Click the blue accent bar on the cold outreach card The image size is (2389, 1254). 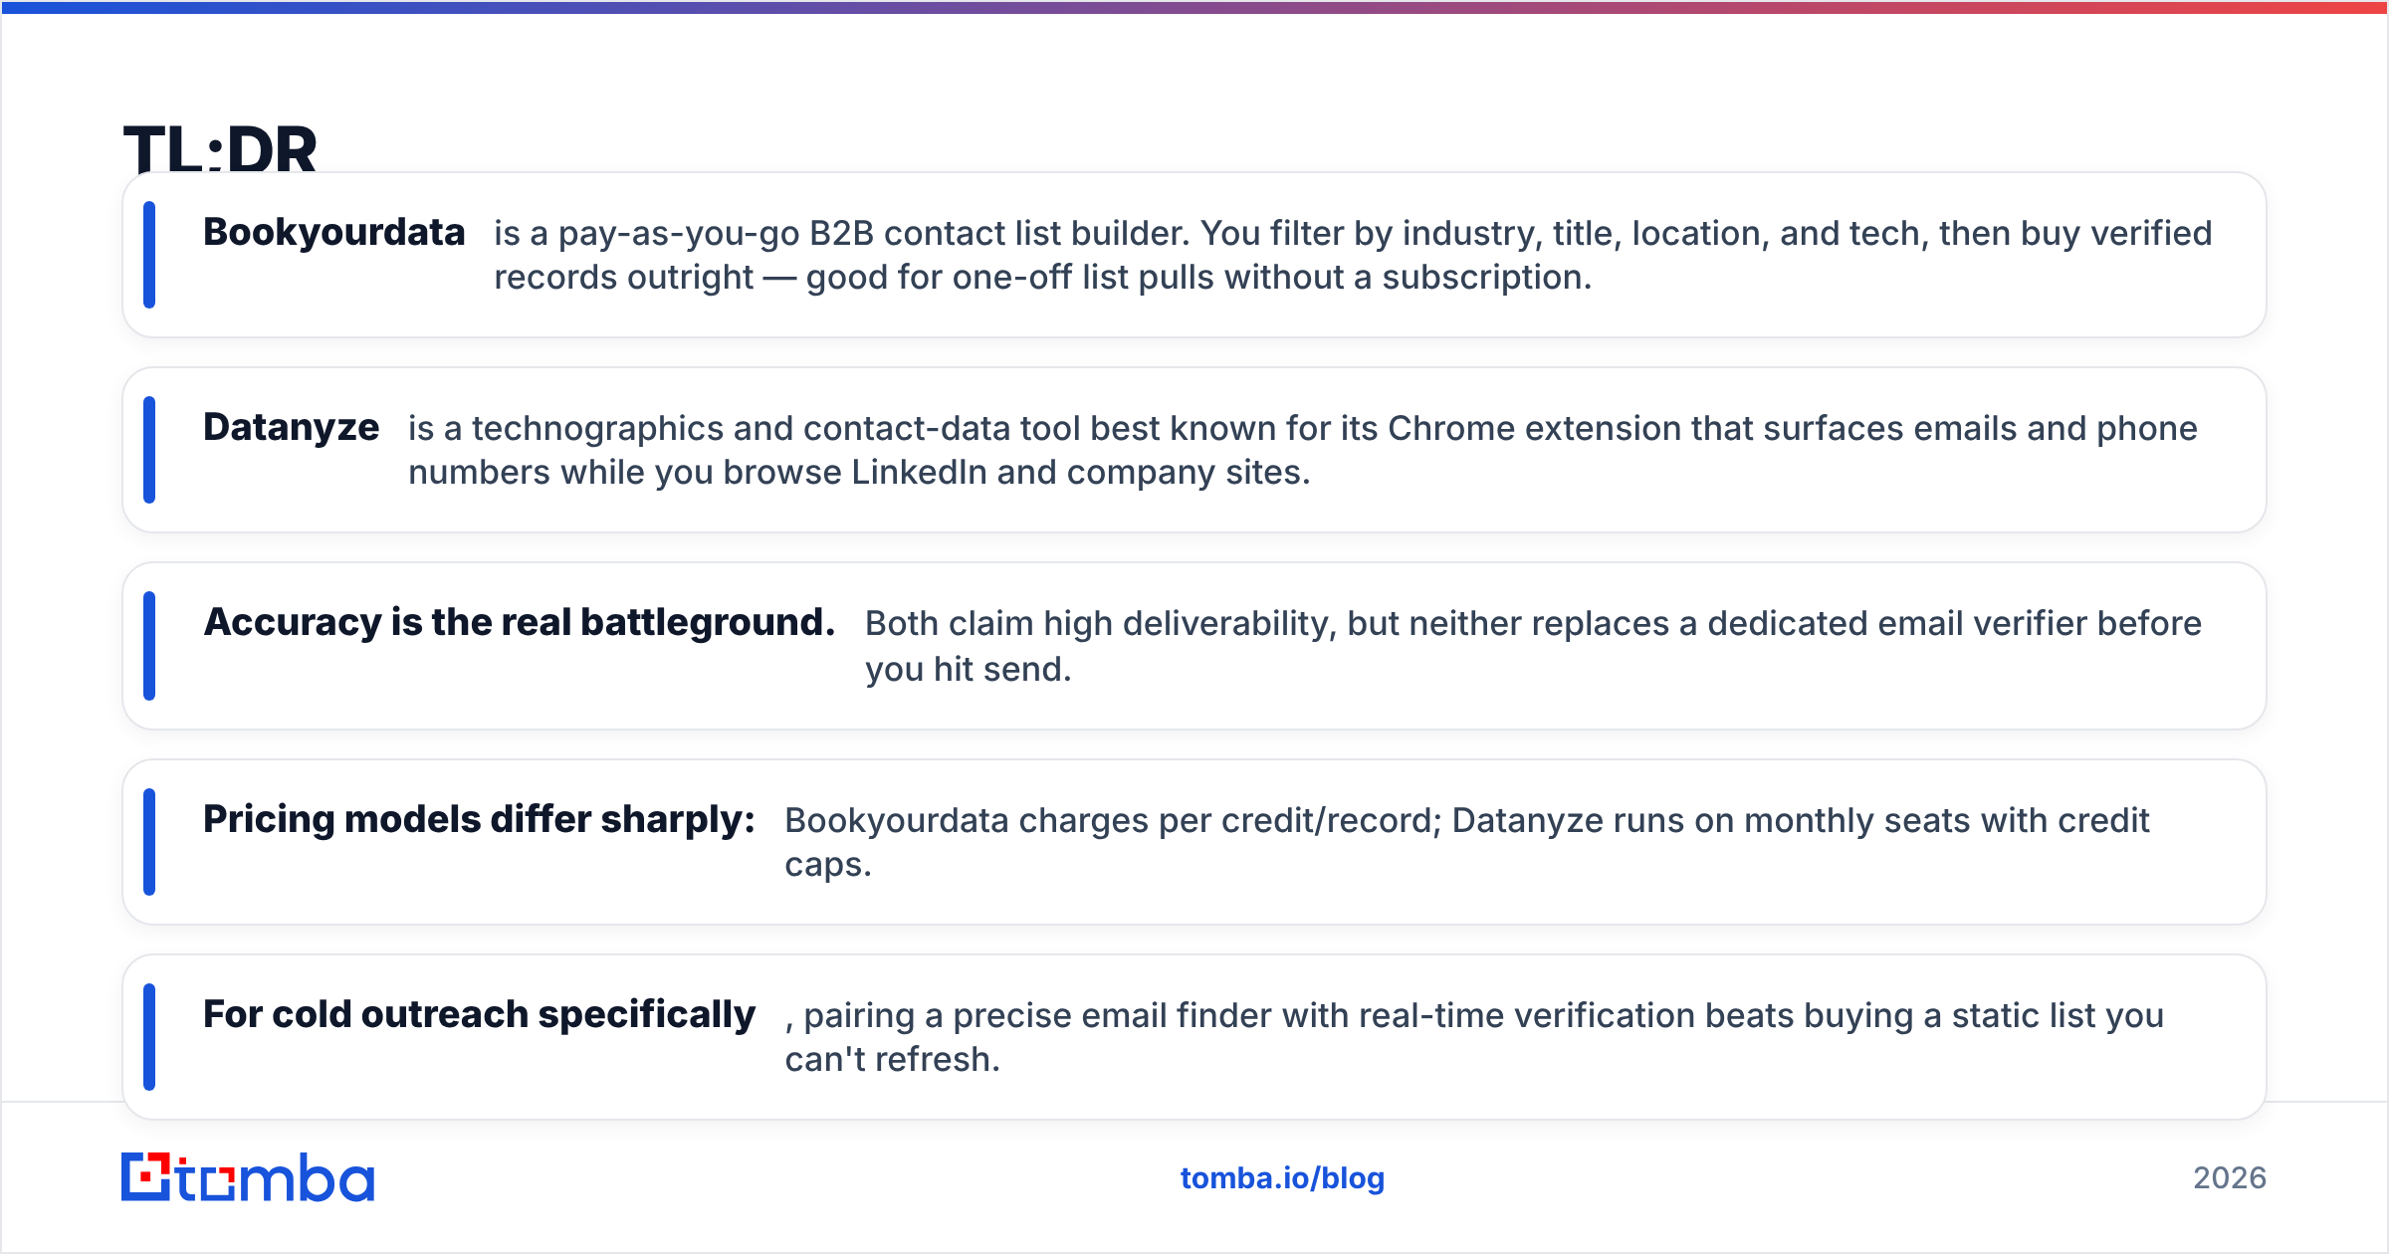(149, 1037)
